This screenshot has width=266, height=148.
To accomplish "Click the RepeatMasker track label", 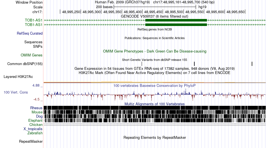I will pos(31,141).
